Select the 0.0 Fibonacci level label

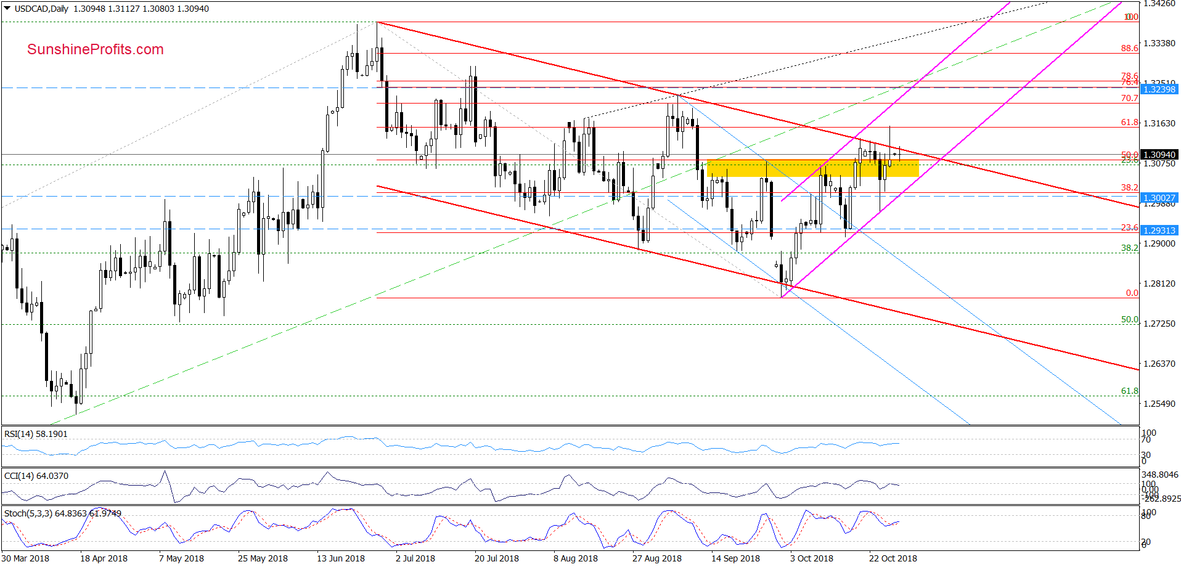(1132, 293)
